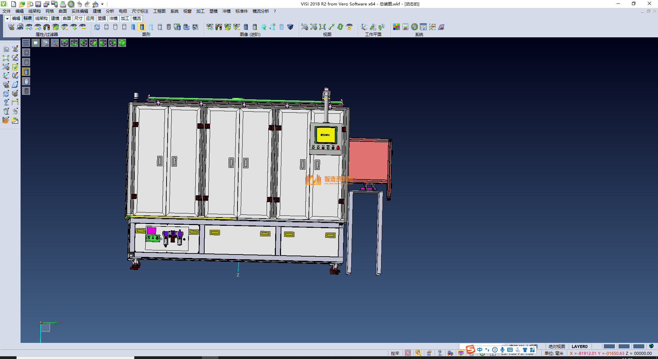658x359 pixels.
Task: Click the 拴牢 button in status bar
Action: 395,353
